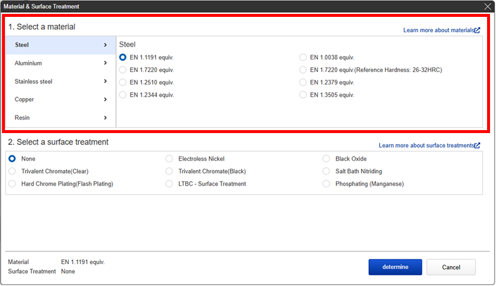Open Learn more about surface treatments link
The width and height of the screenshot is (496, 286).
(427, 145)
